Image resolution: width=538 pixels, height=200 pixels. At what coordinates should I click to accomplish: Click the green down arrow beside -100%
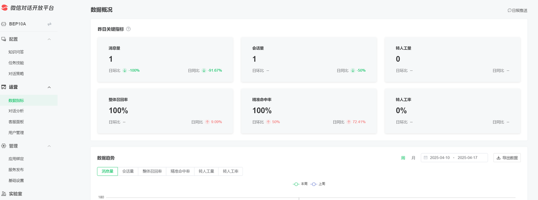pos(124,70)
